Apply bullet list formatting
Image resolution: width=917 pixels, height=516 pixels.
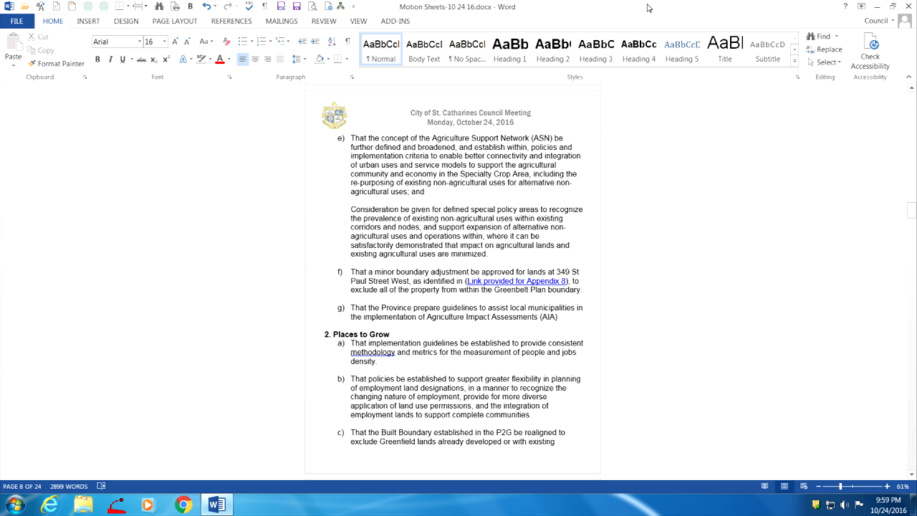[x=242, y=42]
